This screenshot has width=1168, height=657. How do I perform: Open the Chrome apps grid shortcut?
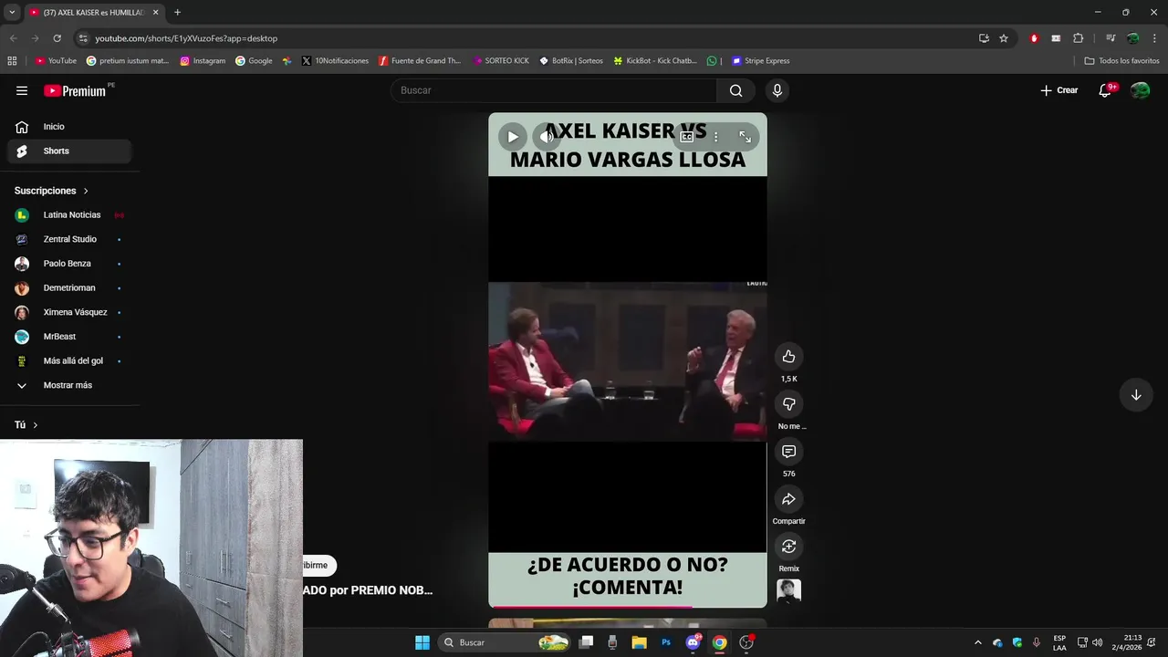tap(12, 61)
